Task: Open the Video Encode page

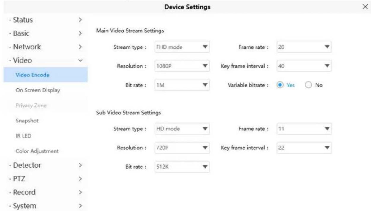Action: coord(45,75)
